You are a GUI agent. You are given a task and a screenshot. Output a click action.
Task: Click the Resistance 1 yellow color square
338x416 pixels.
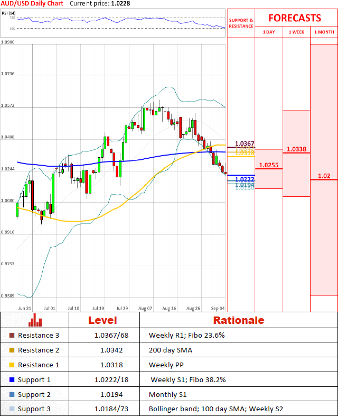[12, 365]
